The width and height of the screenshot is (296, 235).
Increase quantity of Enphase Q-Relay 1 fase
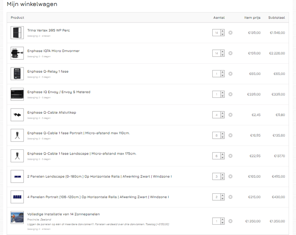pyautogui.click(x=223, y=72)
